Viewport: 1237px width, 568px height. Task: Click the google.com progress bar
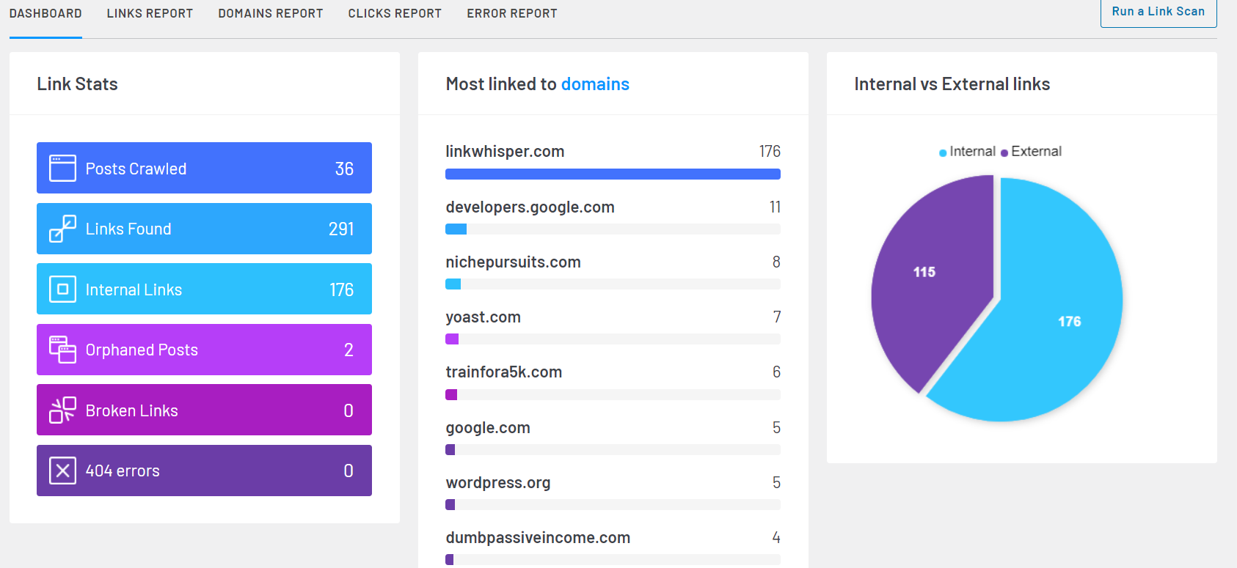613,449
